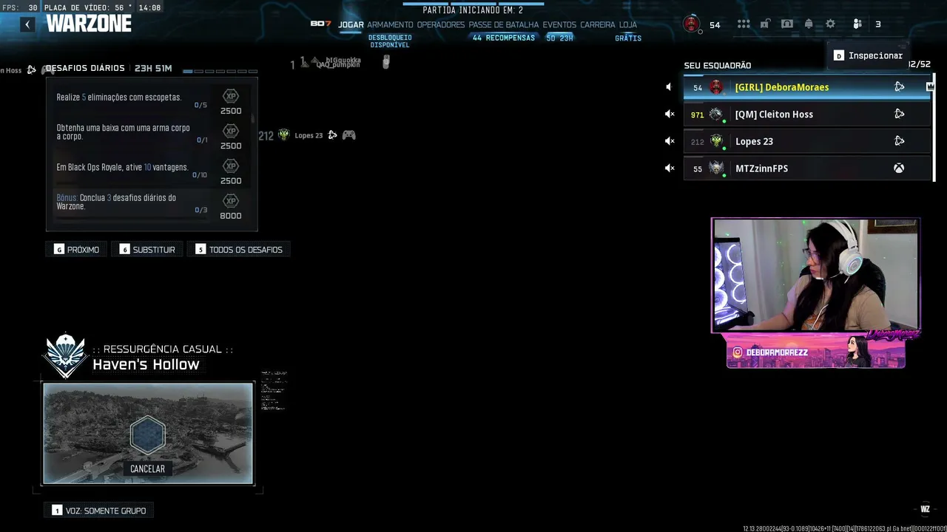
Task: Click Battle.net icon on Lopes 23 squad row
Action: coord(899,141)
